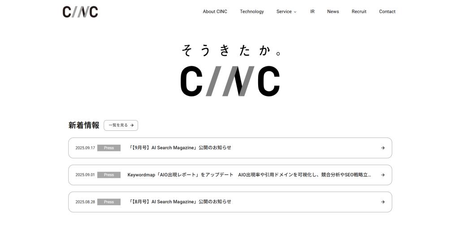Expand the Service dropdown menu
The width and height of the screenshot is (459, 228).
coord(286,12)
